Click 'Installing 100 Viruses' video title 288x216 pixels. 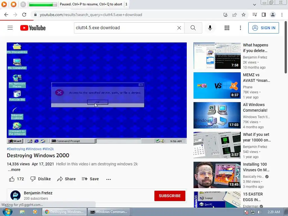[256, 167]
